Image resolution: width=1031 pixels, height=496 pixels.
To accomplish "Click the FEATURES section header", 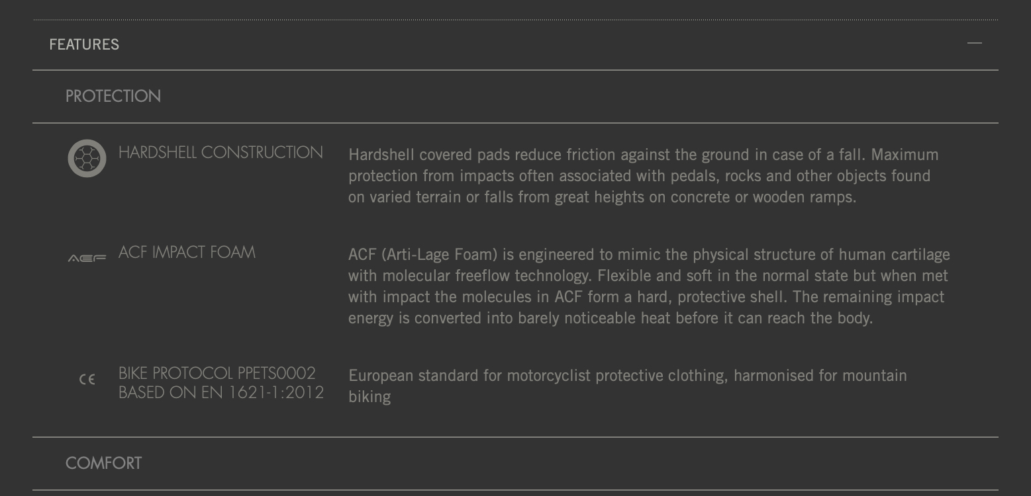I will click(84, 44).
